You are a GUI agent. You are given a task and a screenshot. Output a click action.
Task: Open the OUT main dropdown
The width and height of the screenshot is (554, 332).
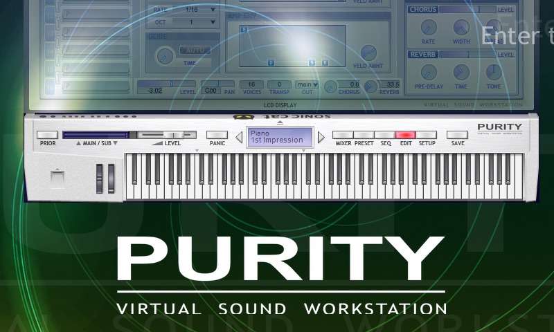[x=307, y=84]
